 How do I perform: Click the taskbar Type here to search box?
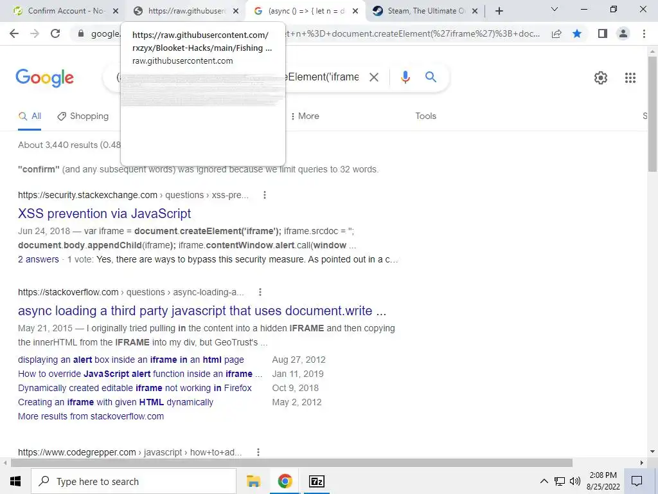click(x=134, y=481)
